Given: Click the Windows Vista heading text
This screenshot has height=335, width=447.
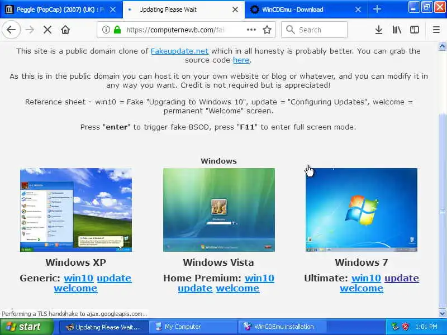Looking at the screenshot, I should coord(218,262).
